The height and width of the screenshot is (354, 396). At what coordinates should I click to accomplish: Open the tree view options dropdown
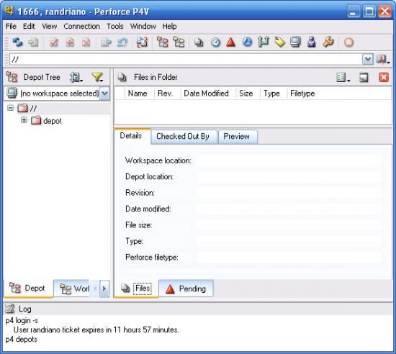pos(76,77)
